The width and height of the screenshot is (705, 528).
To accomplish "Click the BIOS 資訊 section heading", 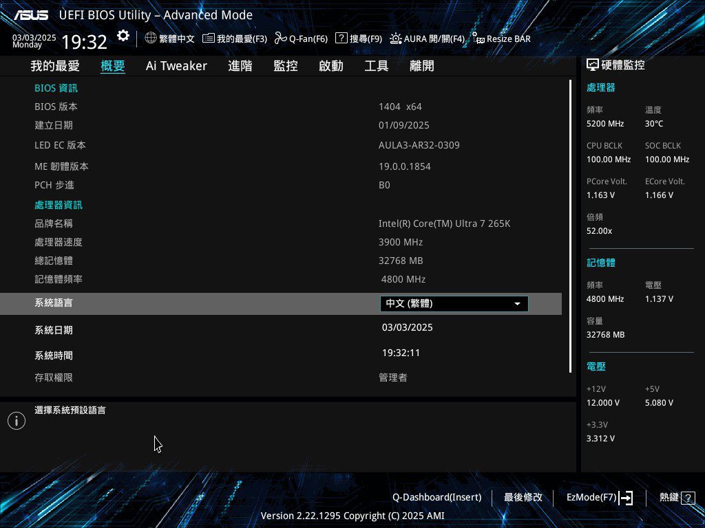I will pos(56,88).
